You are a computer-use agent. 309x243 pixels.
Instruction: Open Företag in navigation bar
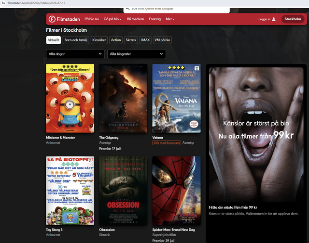(x=155, y=19)
